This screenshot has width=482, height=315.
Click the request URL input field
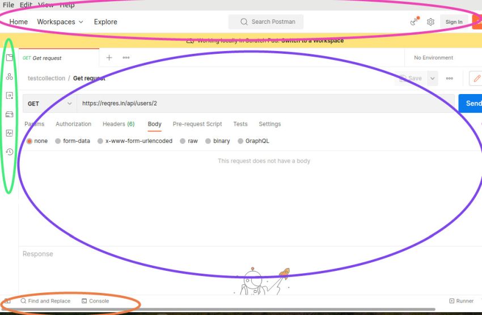pos(265,104)
